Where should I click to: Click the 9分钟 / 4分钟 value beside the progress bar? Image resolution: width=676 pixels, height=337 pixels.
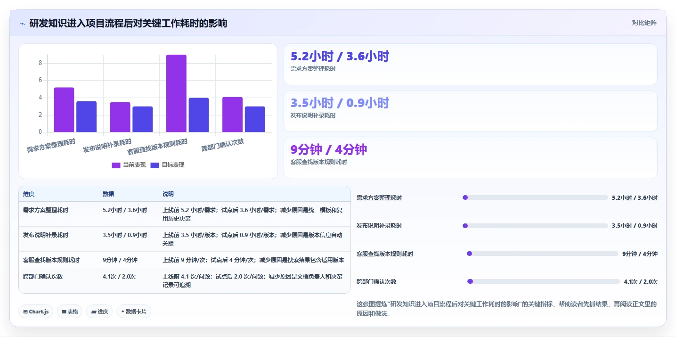point(640,254)
